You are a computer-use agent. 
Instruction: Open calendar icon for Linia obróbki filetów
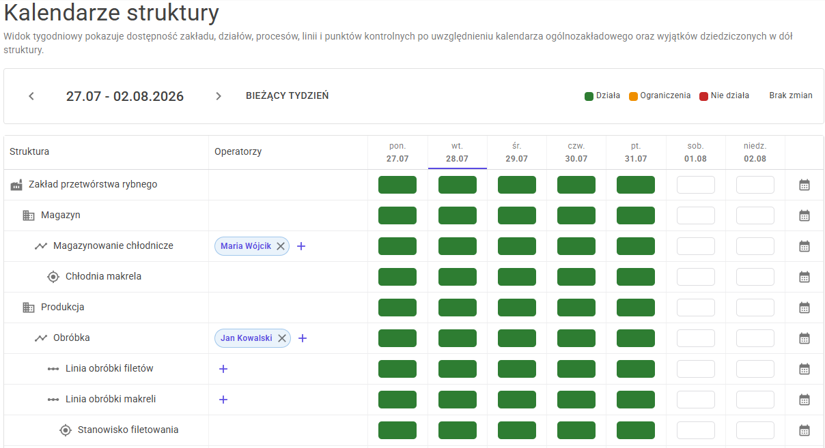[805, 369]
